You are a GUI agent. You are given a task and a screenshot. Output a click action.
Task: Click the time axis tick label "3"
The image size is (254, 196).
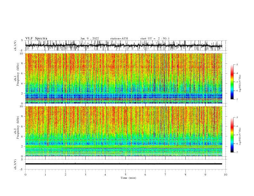[85, 175]
